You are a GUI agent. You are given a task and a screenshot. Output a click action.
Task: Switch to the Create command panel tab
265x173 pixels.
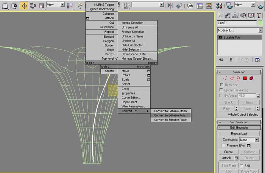(219, 15)
